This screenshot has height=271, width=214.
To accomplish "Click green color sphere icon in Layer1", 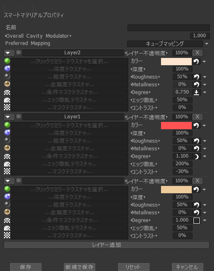I will (7, 125).
